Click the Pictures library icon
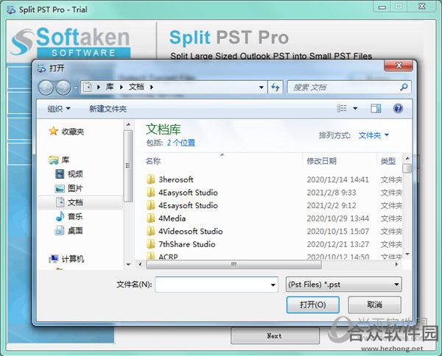 pyautogui.click(x=60, y=188)
